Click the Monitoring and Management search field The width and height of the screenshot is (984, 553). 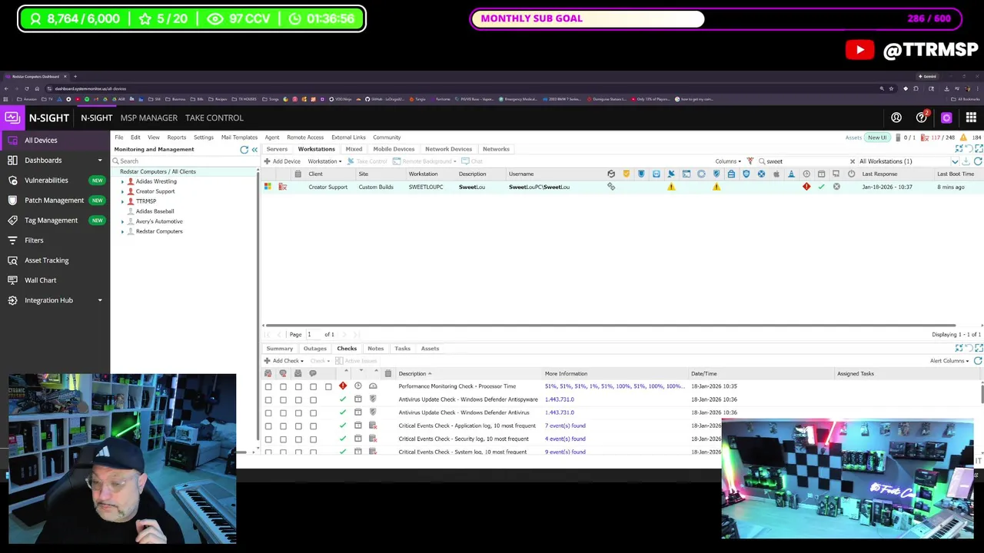(184, 161)
